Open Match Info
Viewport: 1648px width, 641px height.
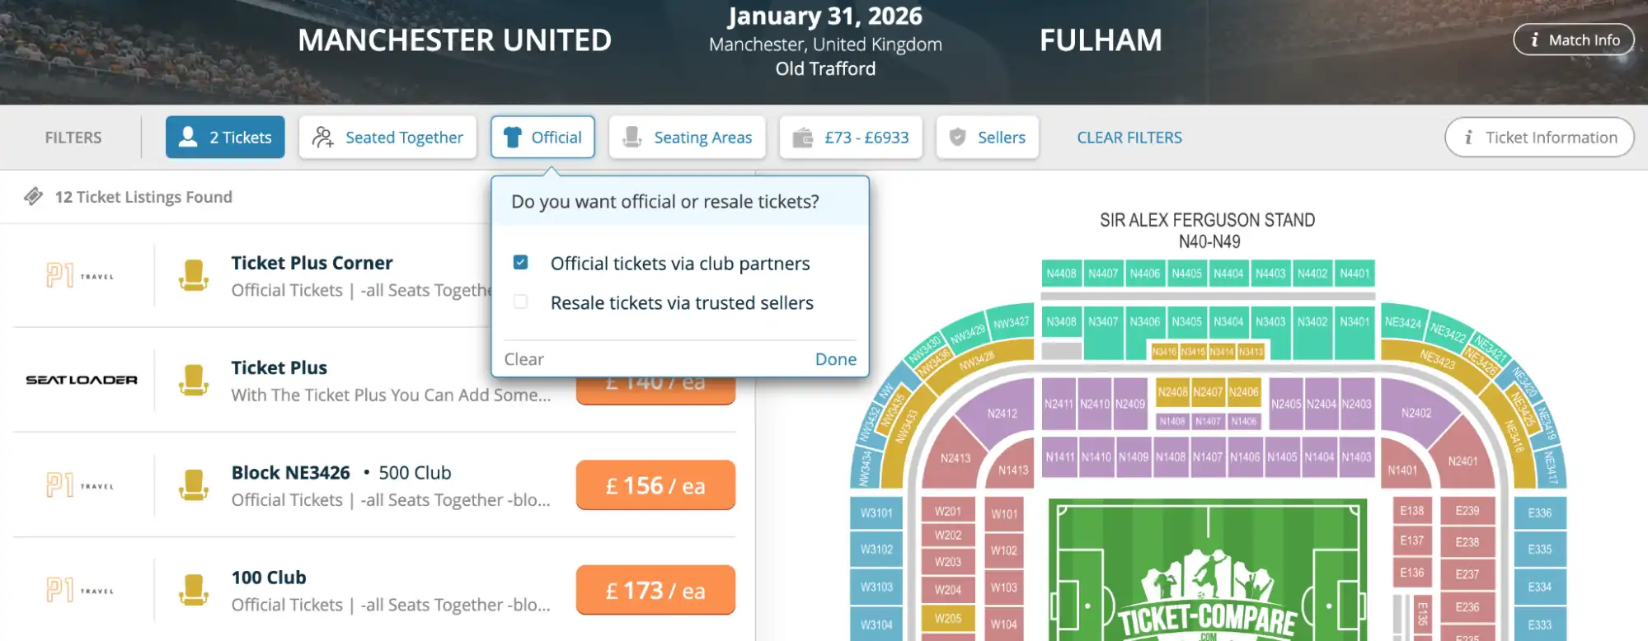coord(1573,39)
